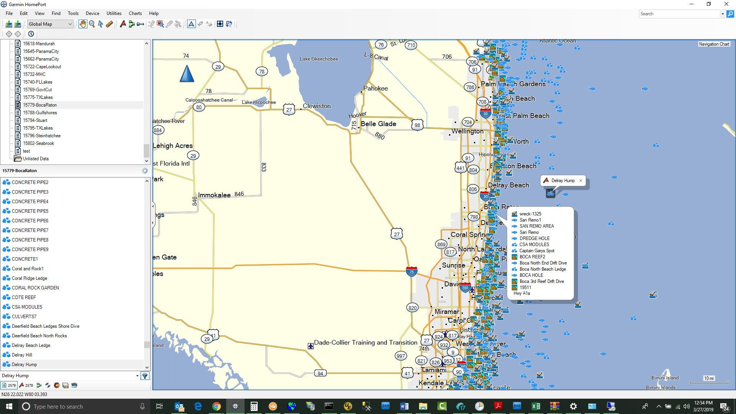Select CONCRETE PIPE2 waypoint
The width and height of the screenshot is (736, 414).
pyautogui.click(x=30, y=182)
